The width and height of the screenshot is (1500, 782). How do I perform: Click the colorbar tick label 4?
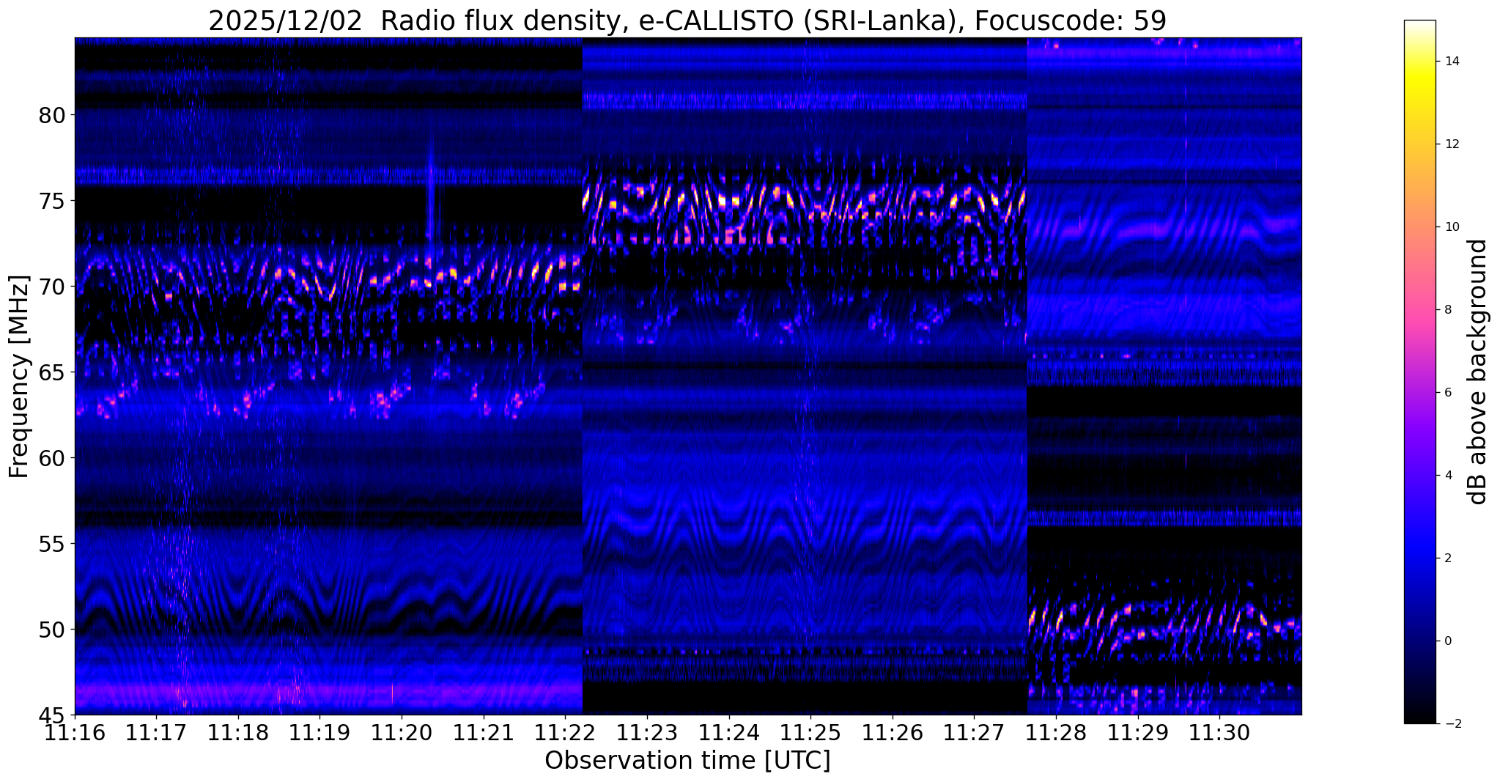(1447, 476)
